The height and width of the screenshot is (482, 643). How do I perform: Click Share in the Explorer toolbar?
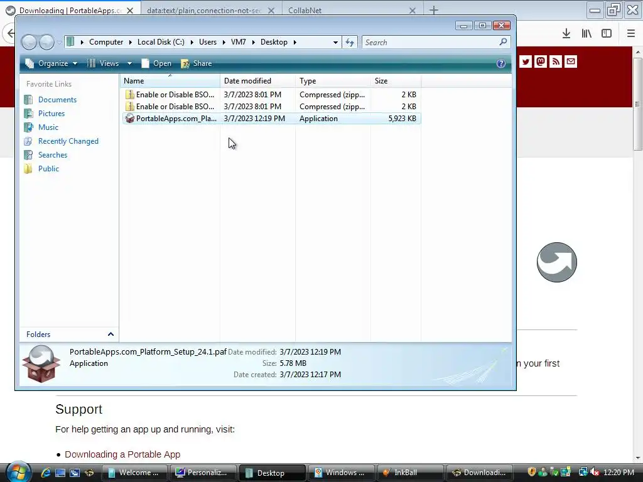(x=197, y=63)
